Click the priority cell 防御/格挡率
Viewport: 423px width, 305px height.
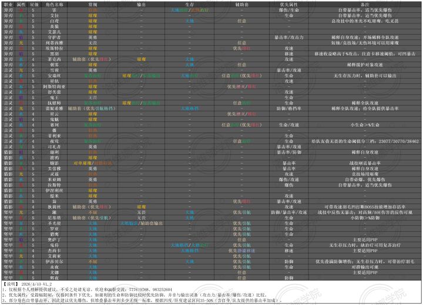tap(289, 109)
